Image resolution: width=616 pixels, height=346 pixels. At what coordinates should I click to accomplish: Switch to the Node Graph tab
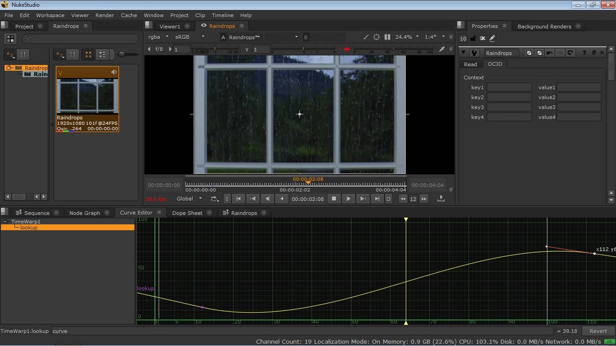pyautogui.click(x=84, y=213)
